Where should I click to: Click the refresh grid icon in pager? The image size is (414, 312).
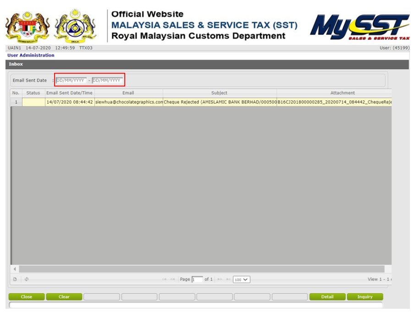coord(27,279)
